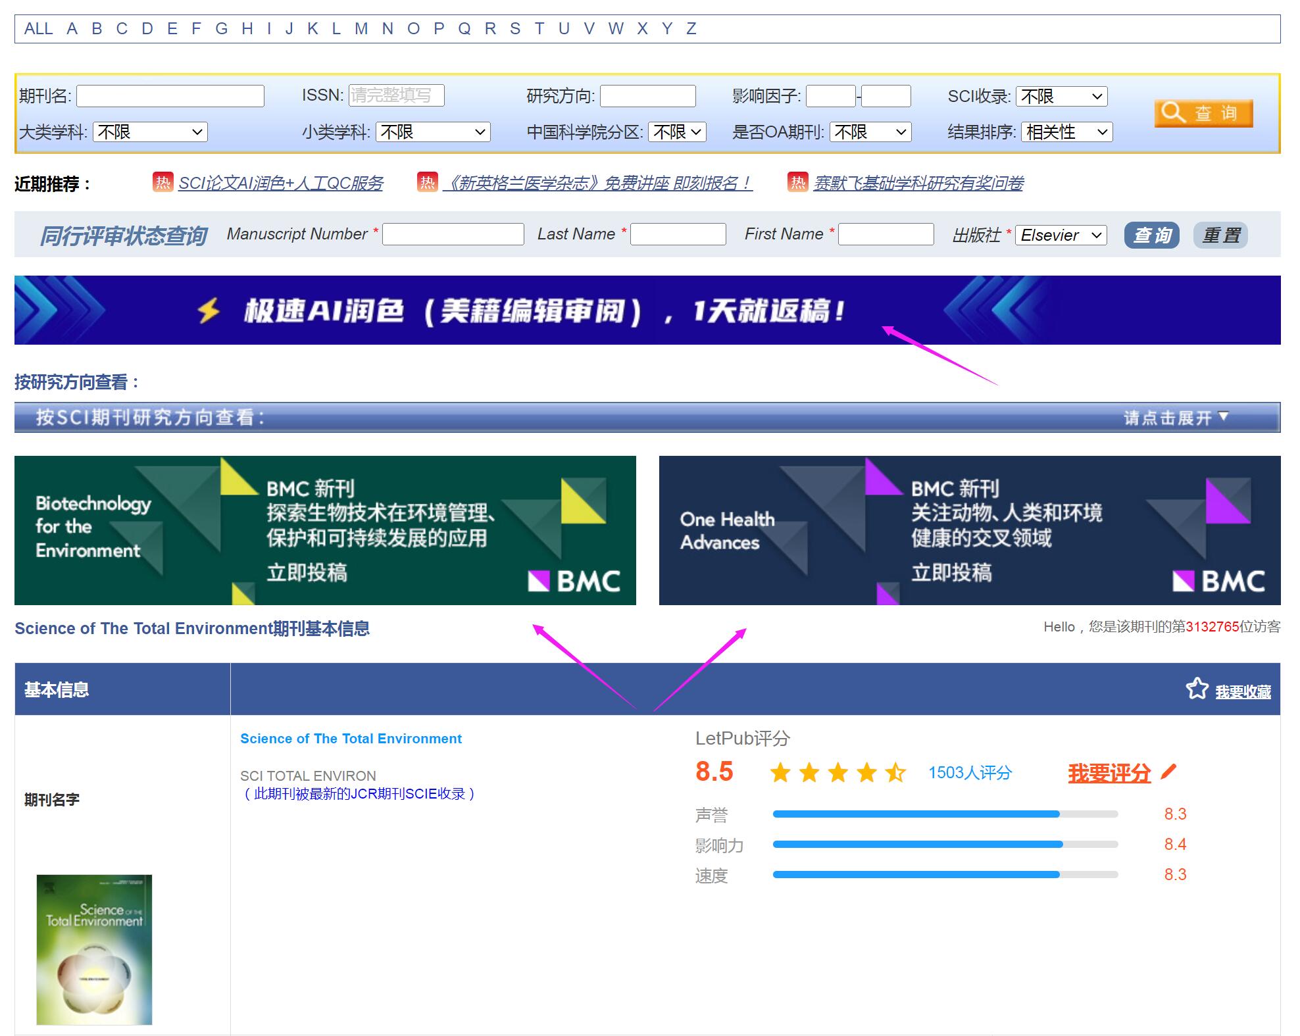Click hot icon beside 新英格兰医学杂志 link
Screen dimensions: 1300x1036
(x=427, y=182)
